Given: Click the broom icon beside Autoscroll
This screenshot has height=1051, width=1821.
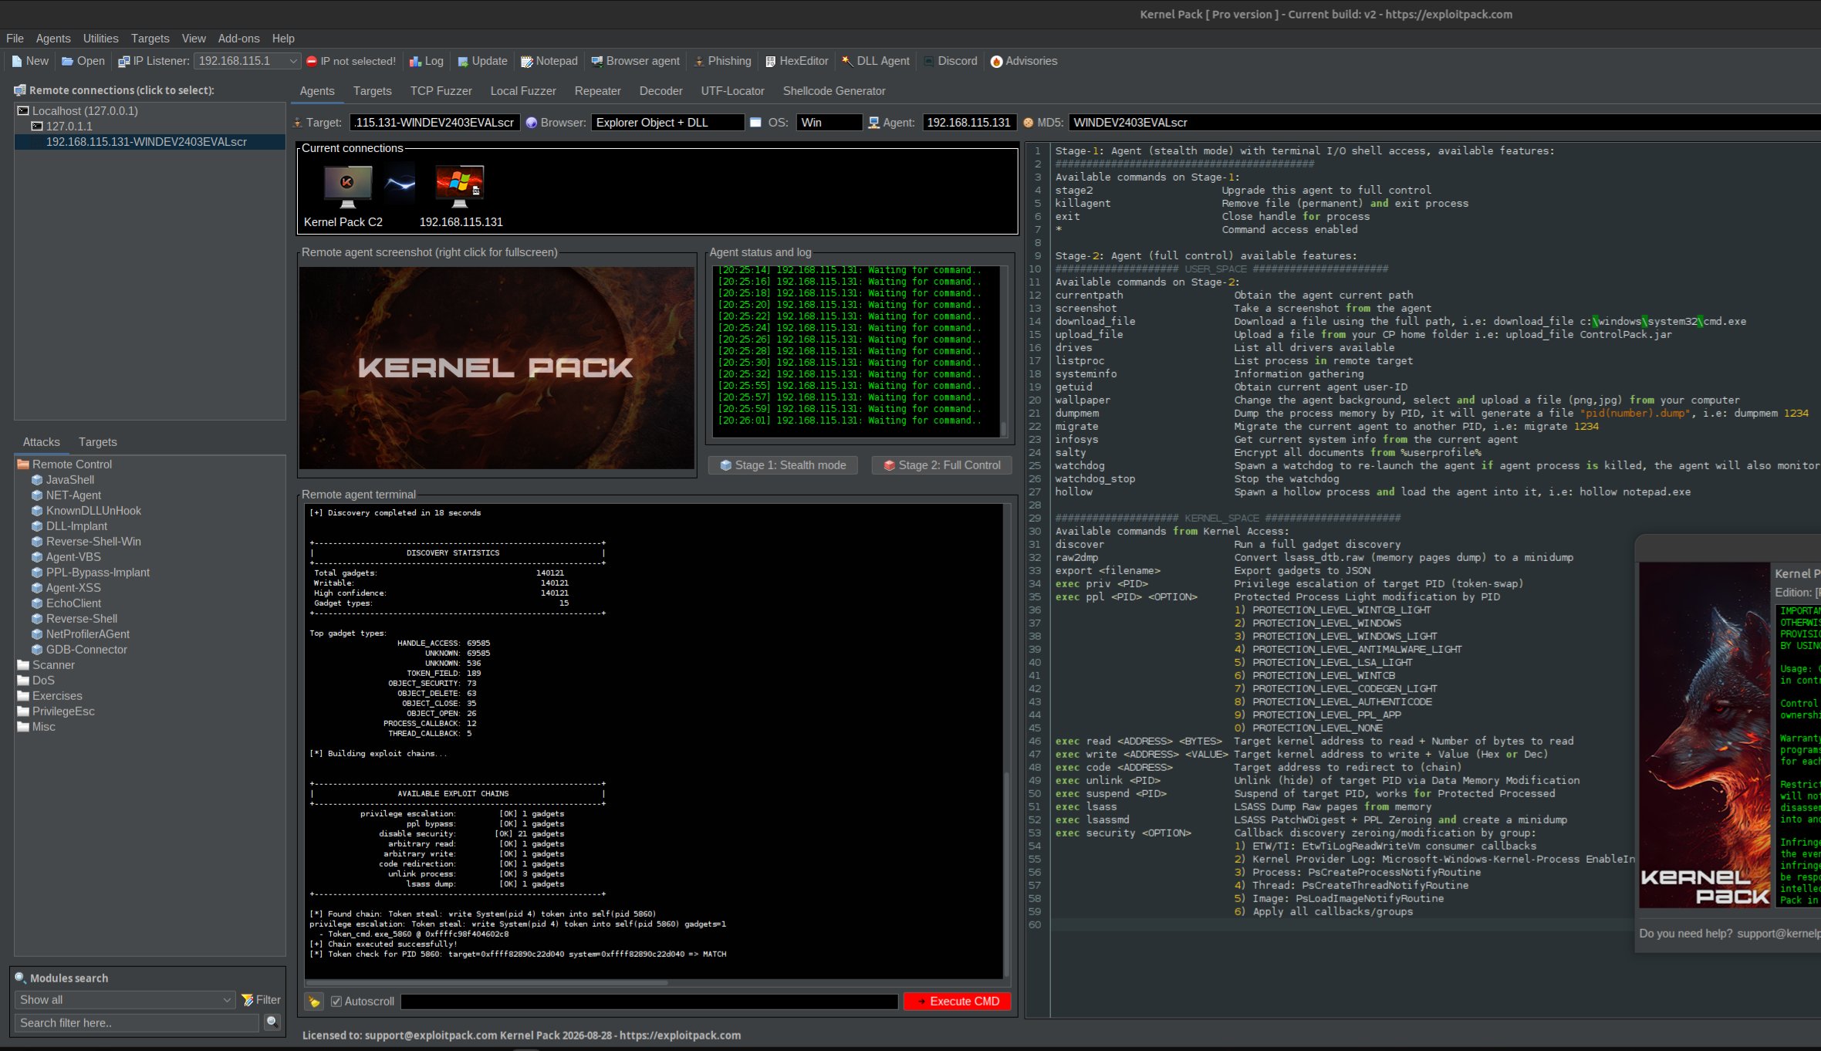Looking at the screenshot, I should tap(314, 1002).
